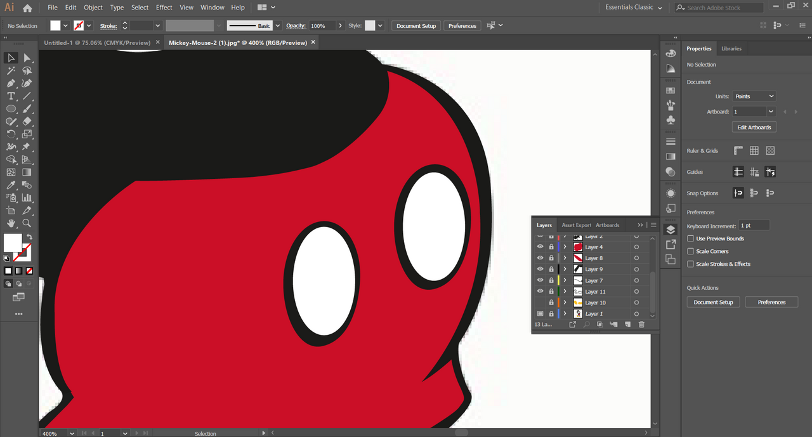This screenshot has width=812, height=437.
Task: Choose the Magic Wand tool
Action: click(11, 70)
